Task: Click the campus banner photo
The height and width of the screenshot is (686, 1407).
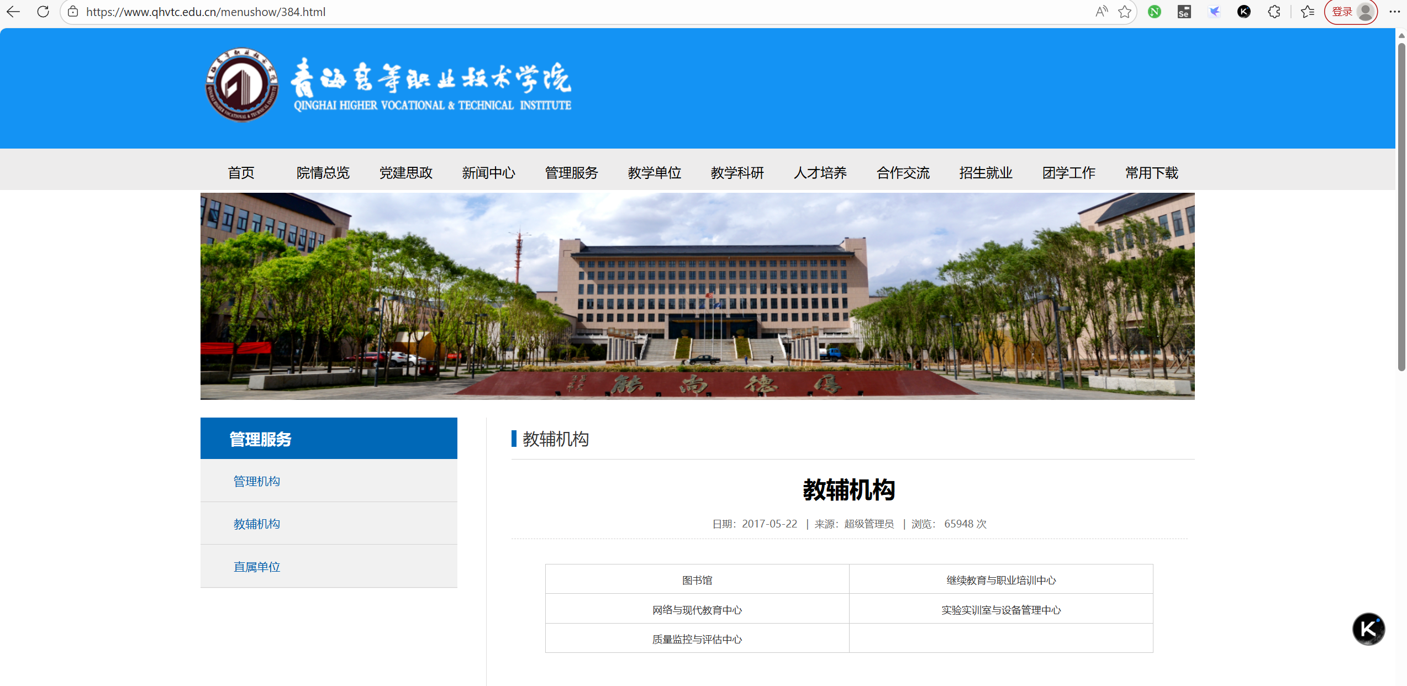Action: pyautogui.click(x=697, y=296)
